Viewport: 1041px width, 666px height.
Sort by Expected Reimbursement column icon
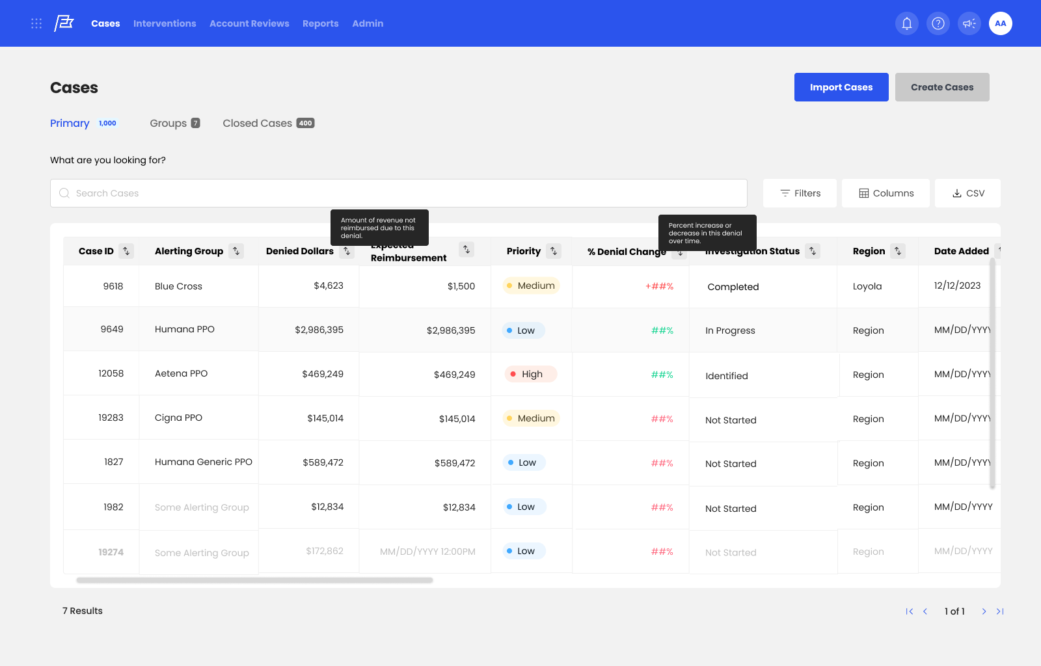click(466, 249)
